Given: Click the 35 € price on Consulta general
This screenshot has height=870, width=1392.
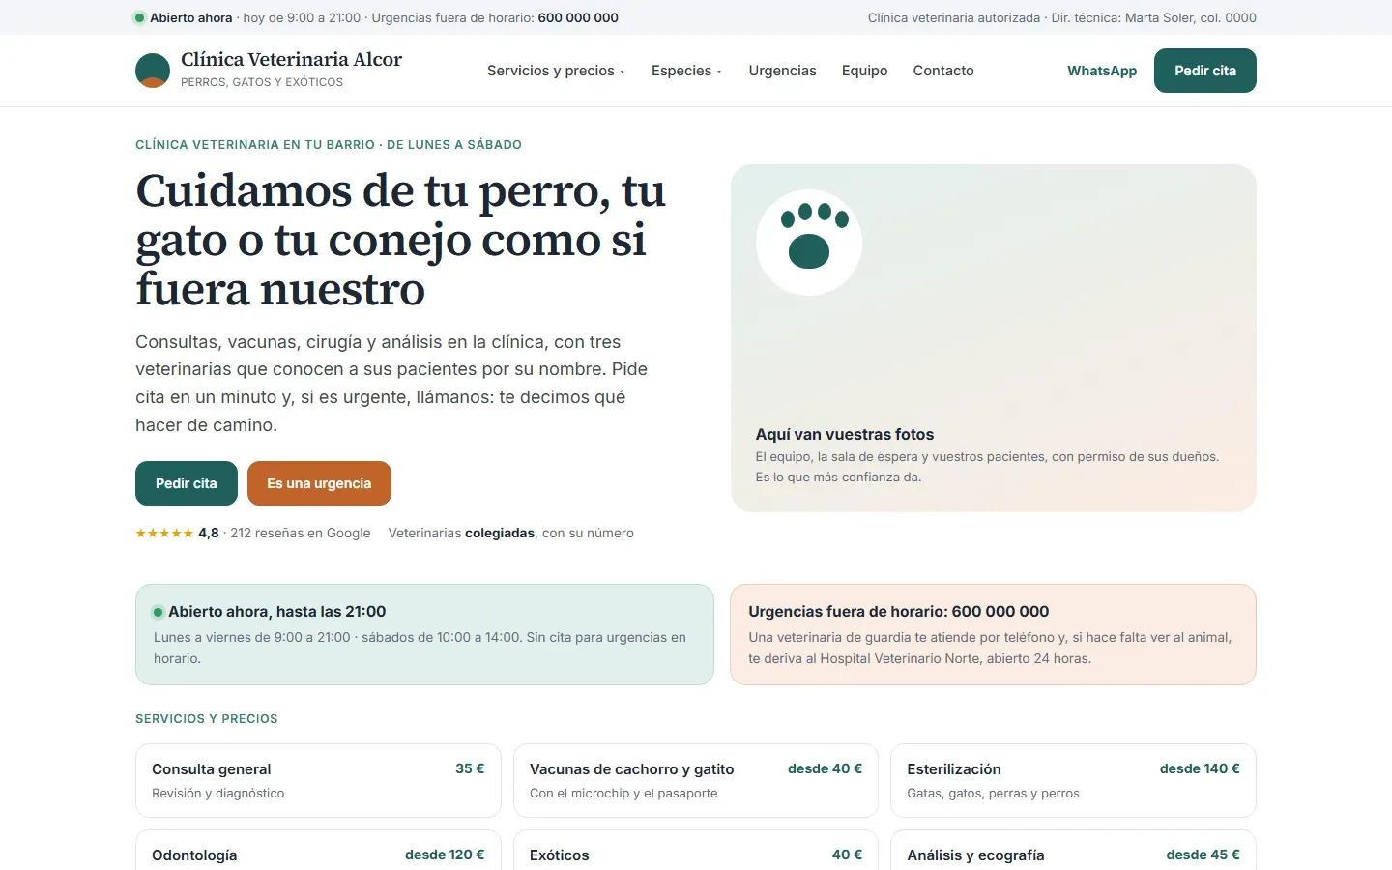Looking at the screenshot, I should pos(470,768).
